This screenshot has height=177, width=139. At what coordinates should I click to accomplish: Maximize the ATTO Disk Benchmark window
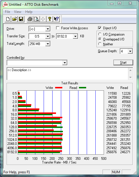pyautogui.click(x=119, y=3)
